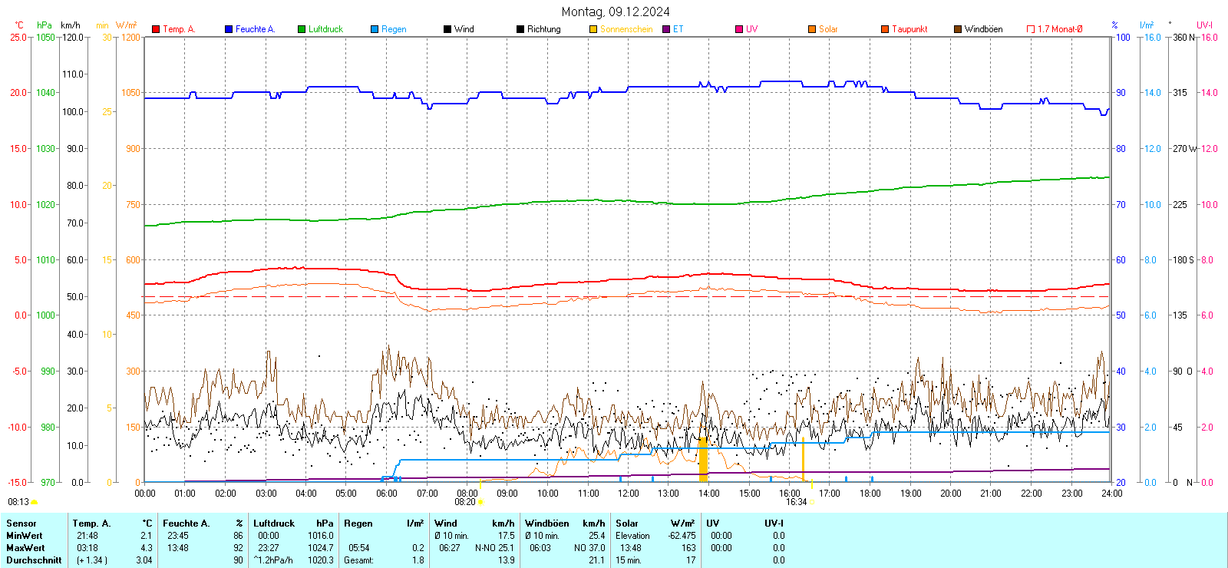Click the blue Feuchte A. legend square
The image size is (1228, 568).
point(229,29)
